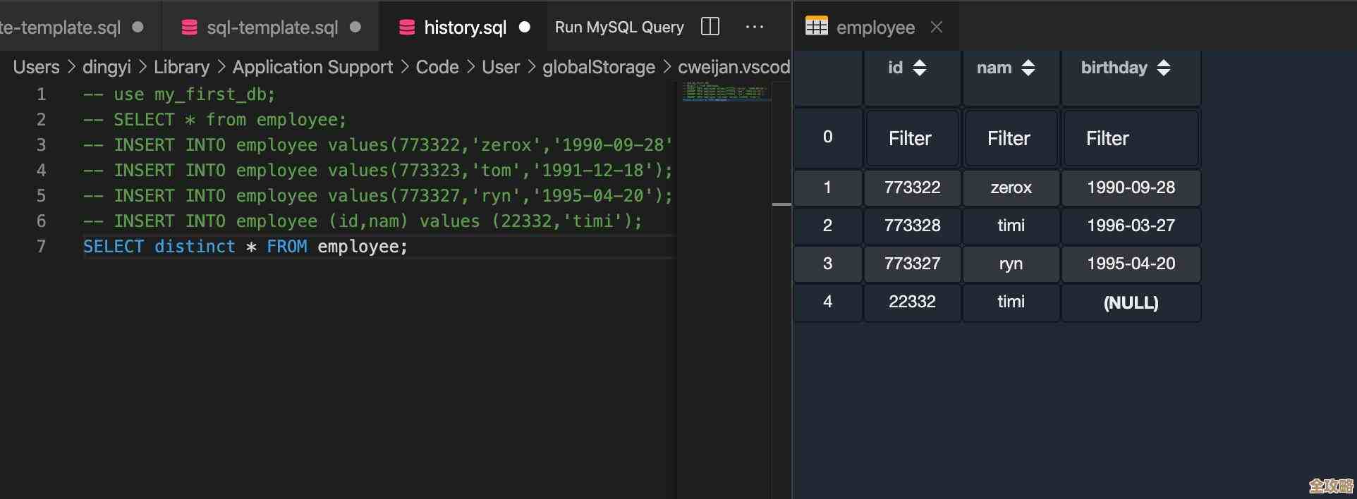Switch to the history.sql tab
The height and width of the screenshot is (499, 1357).
465,27
